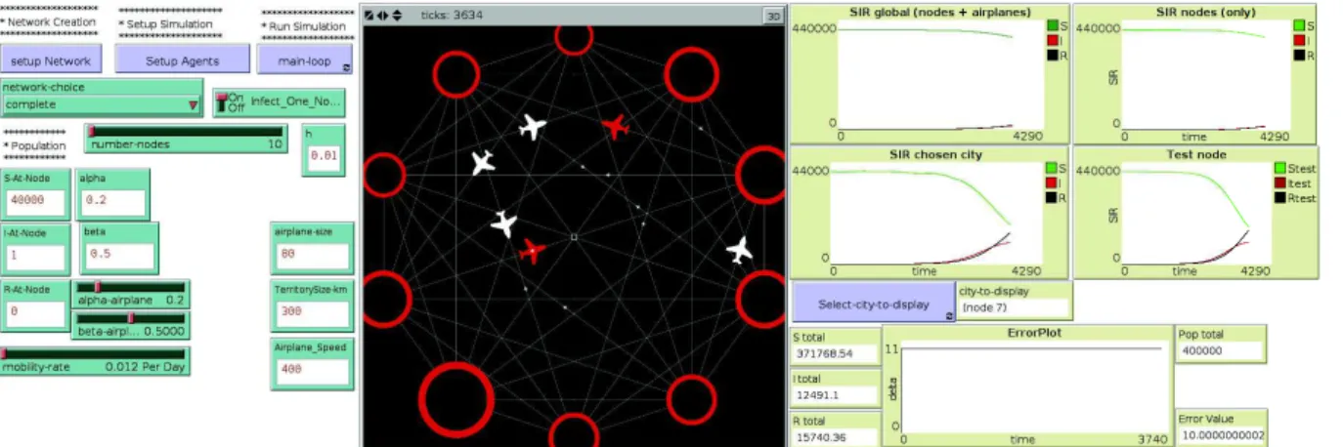
Task: Click the beta input showing 0.5
Action: coord(119,256)
